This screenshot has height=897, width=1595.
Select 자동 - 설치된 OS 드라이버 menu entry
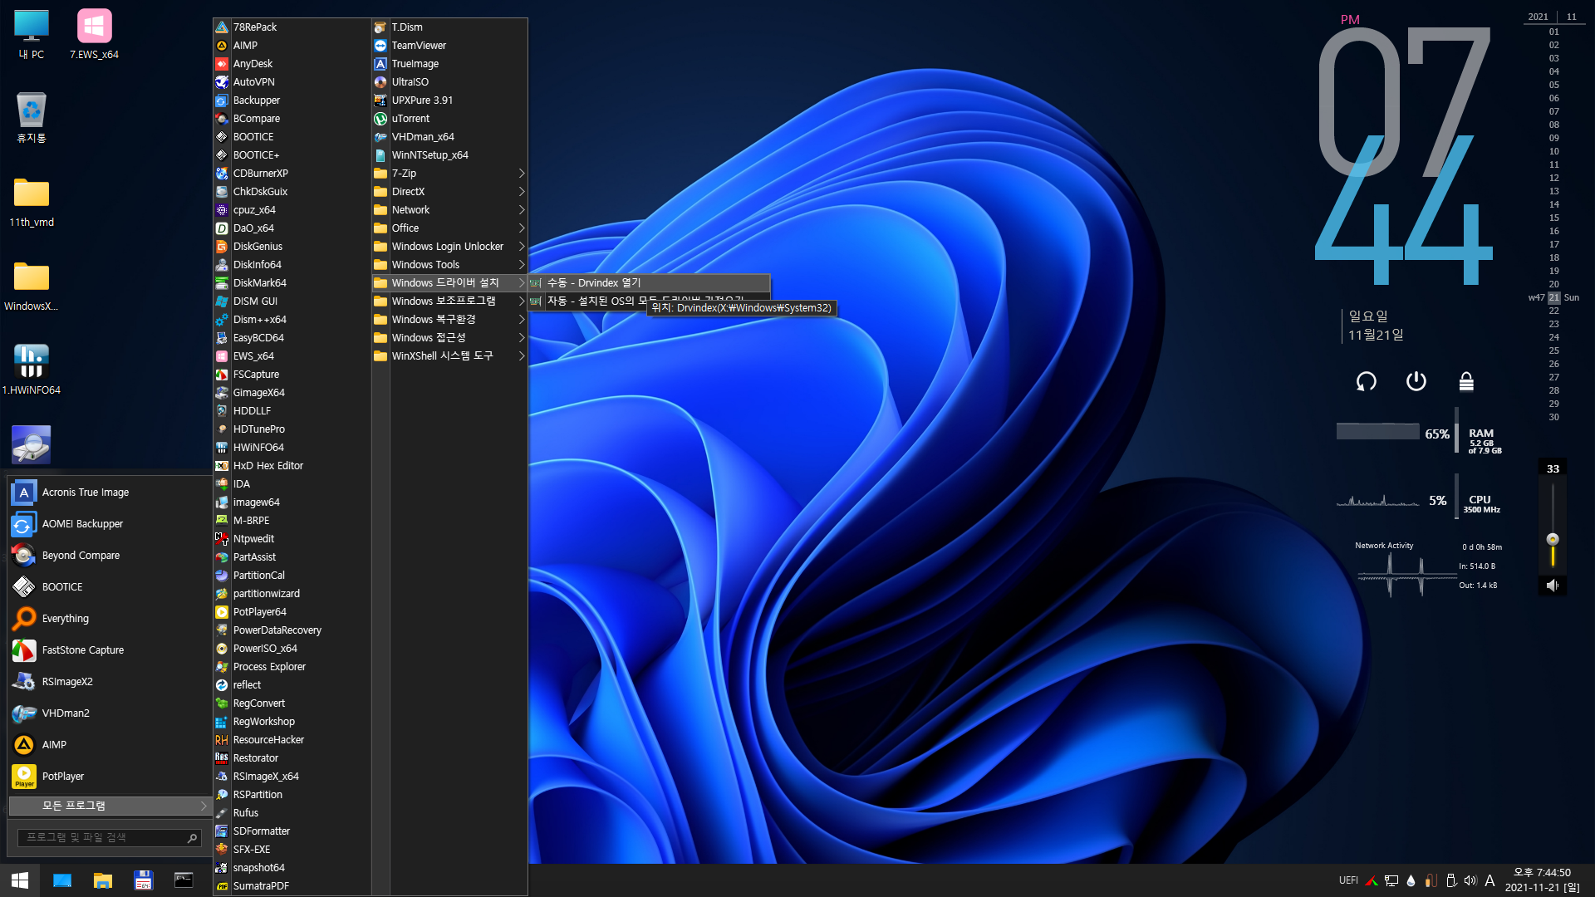point(649,301)
